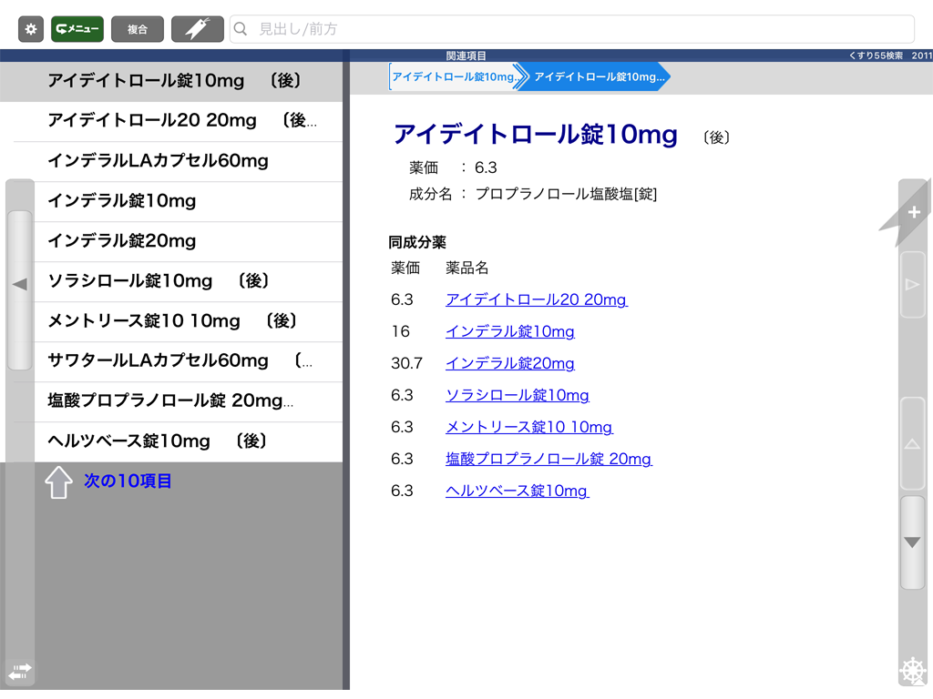
Task: Click the page up triangle button
Action: click(912, 443)
